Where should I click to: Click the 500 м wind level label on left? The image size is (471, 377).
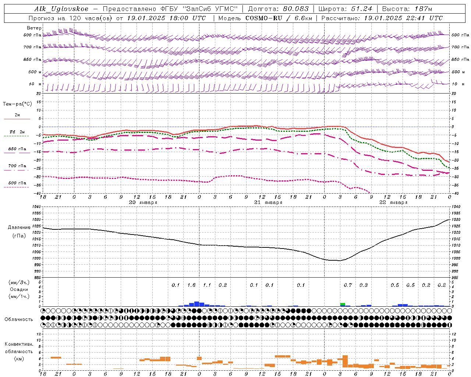35,72
